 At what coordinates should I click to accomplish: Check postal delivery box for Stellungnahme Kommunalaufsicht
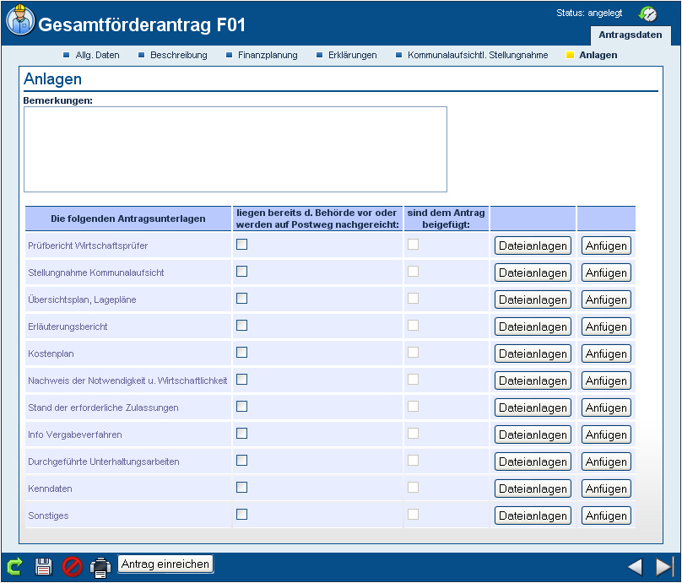point(242,272)
